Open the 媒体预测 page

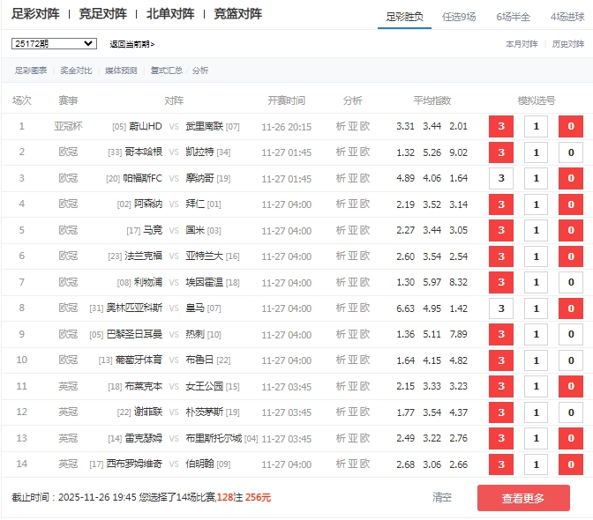121,71
